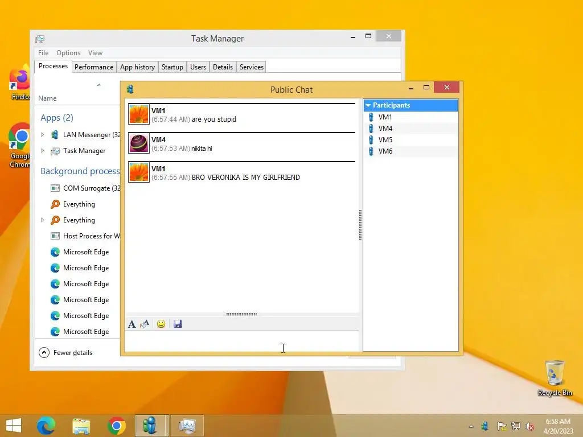Select the Task Manager app row

pos(77,150)
